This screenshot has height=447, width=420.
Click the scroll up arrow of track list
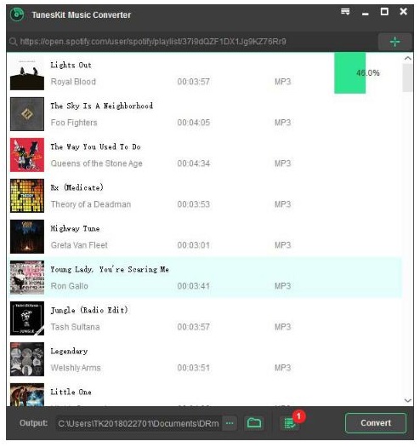[x=407, y=58]
